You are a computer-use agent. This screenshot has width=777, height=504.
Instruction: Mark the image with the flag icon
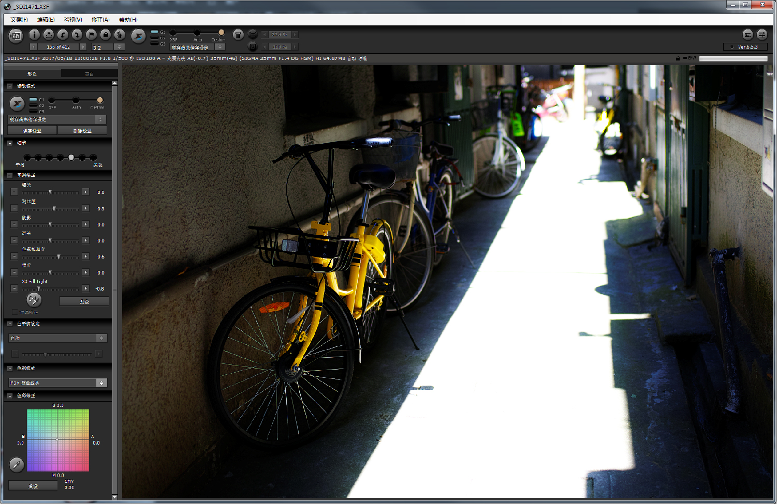91,35
